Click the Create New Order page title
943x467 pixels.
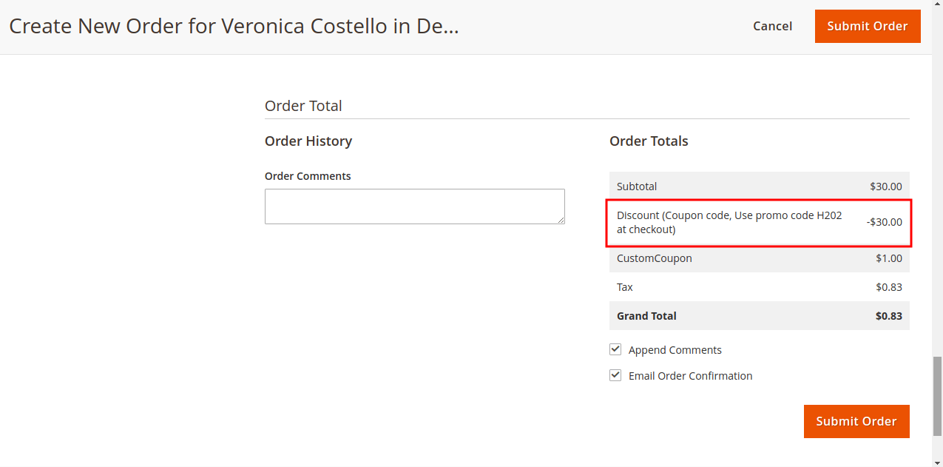[x=234, y=27]
